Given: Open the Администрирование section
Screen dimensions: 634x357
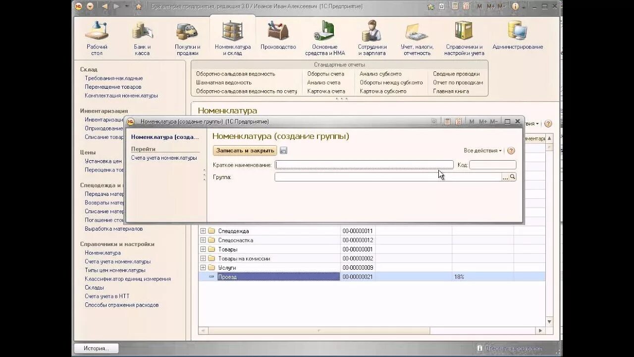Looking at the screenshot, I should tap(518, 35).
